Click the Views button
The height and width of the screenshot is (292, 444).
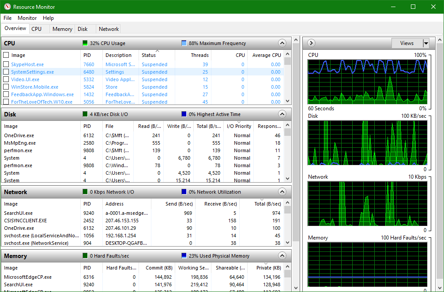click(406, 43)
